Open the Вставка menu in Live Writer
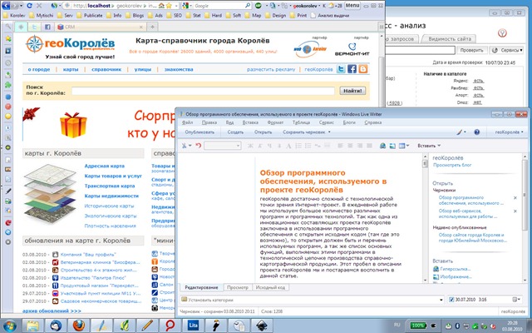Image resolution: width=532 pixels, height=333 pixels. point(250,122)
